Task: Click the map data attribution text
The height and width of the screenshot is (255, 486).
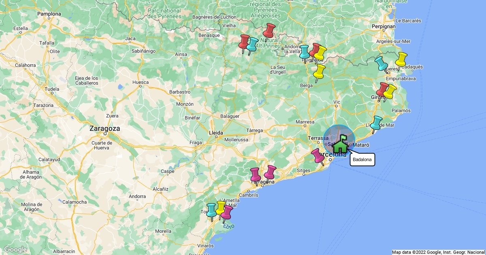Action: (438, 252)
